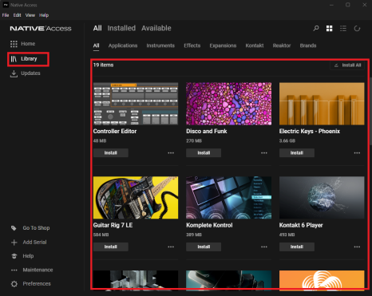Screen dimensions: 372x296
Task: Open more options for Guitar Rig 7 LE
Action: tap(171, 247)
